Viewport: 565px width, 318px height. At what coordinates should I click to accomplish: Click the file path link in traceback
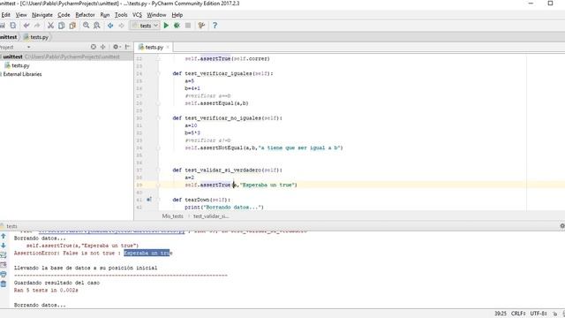point(111,231)
